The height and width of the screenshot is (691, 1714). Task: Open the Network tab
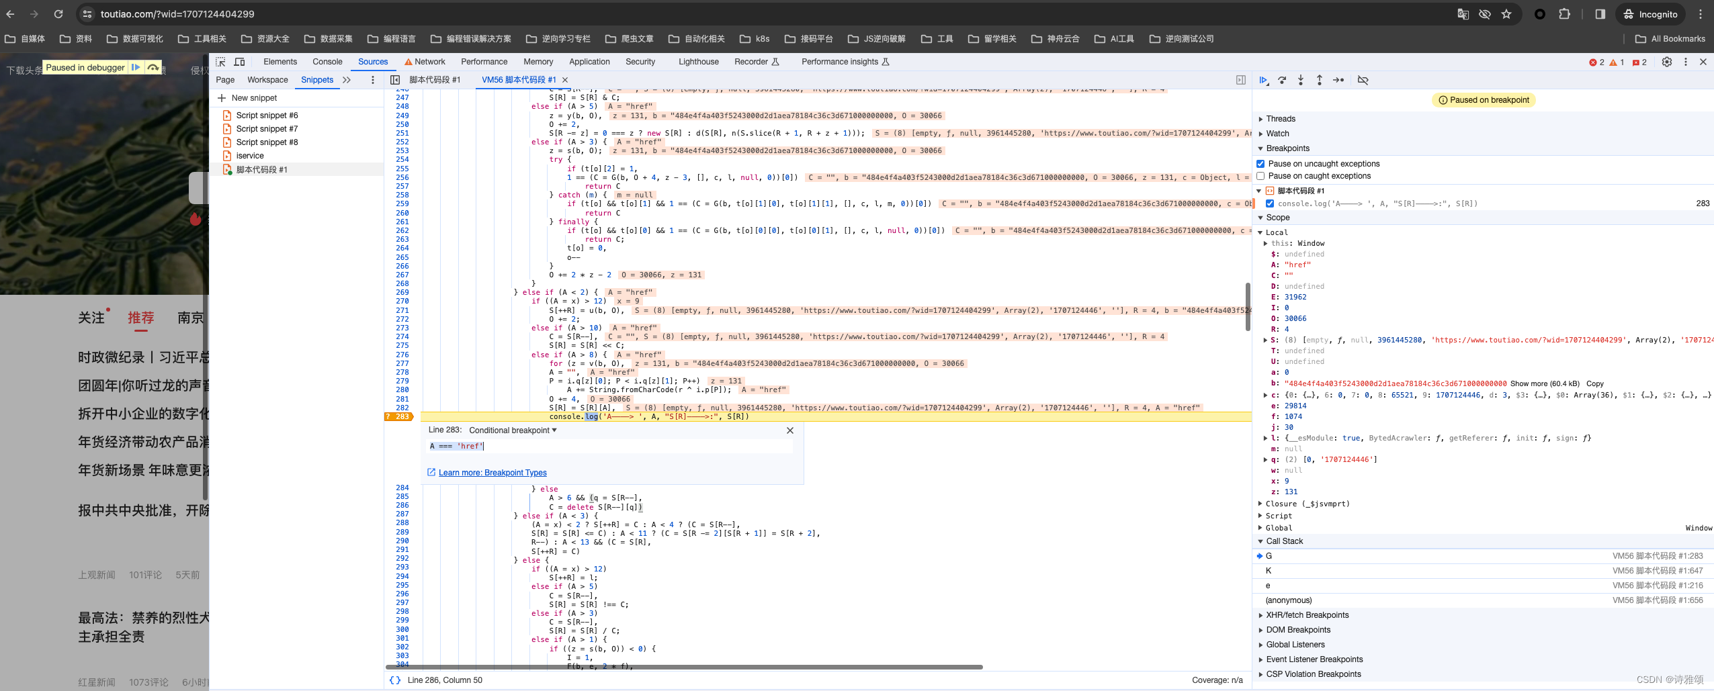click(425, 62)
